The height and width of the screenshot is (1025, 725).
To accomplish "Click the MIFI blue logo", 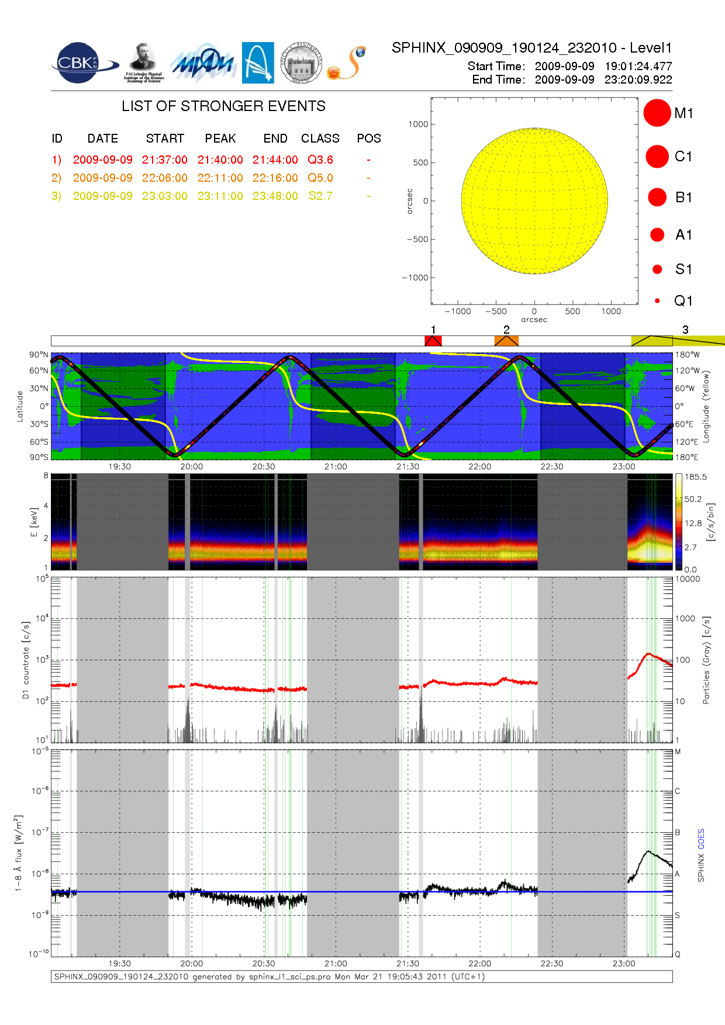I will click(203, 63).
